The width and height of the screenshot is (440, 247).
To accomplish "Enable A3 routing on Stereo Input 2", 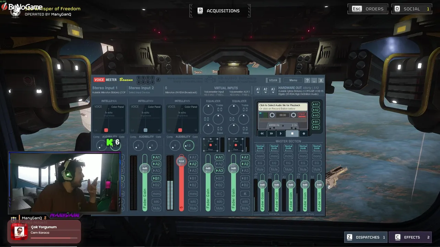I will 156,170.
